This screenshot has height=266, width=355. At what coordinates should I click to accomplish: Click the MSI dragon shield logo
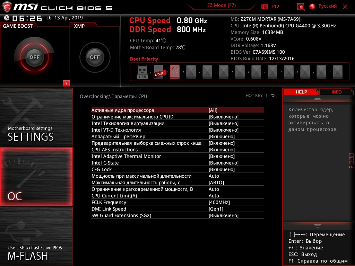click(x=7, y=7)
